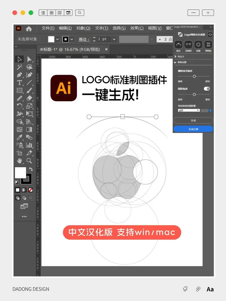Screen dimensions: 226x301
Task: Select the Symbol Sprayer tool
Action: point(19,145)
